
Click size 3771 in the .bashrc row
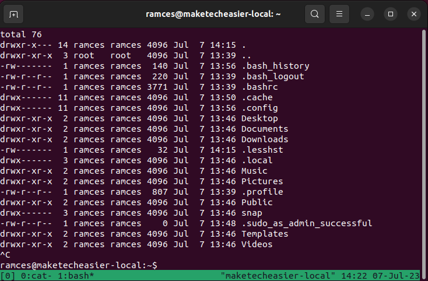pyautogui.click(x=157, y=87)
